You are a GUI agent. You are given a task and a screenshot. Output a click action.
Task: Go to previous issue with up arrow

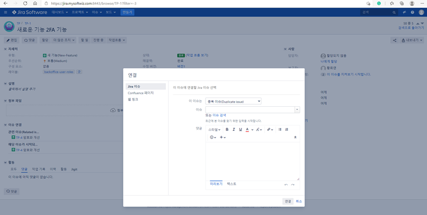[x=418, y=24]
